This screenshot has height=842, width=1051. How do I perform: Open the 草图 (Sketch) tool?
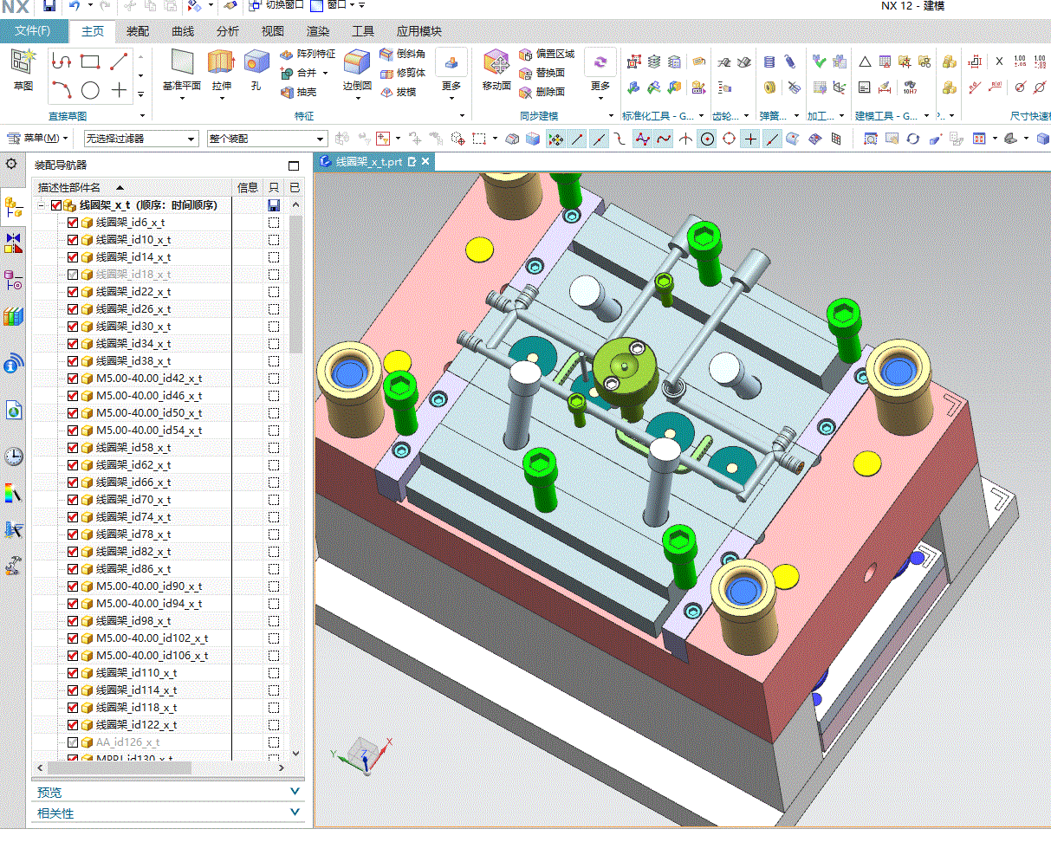tap(23, 69)
